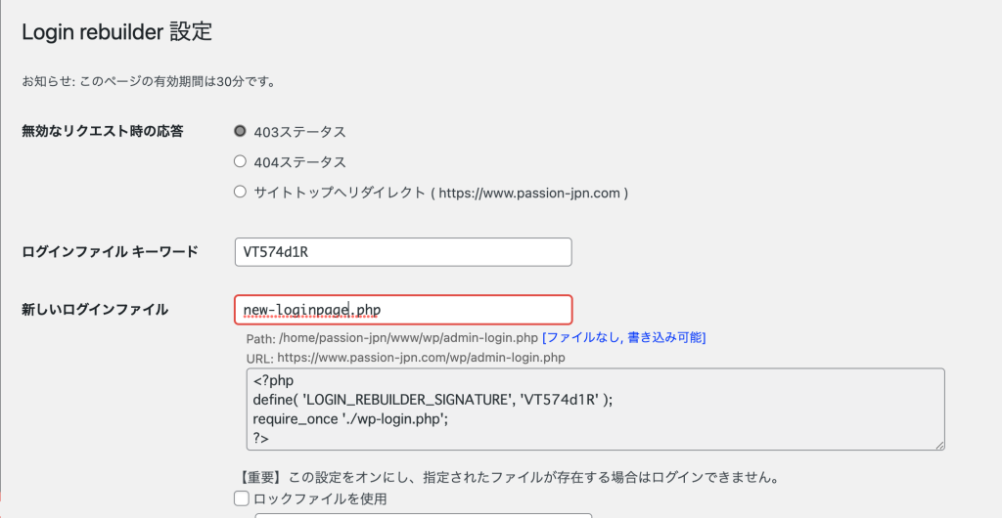Click the URL https://www.passion-jpn.com/wp/admin-login.php text

405,358
